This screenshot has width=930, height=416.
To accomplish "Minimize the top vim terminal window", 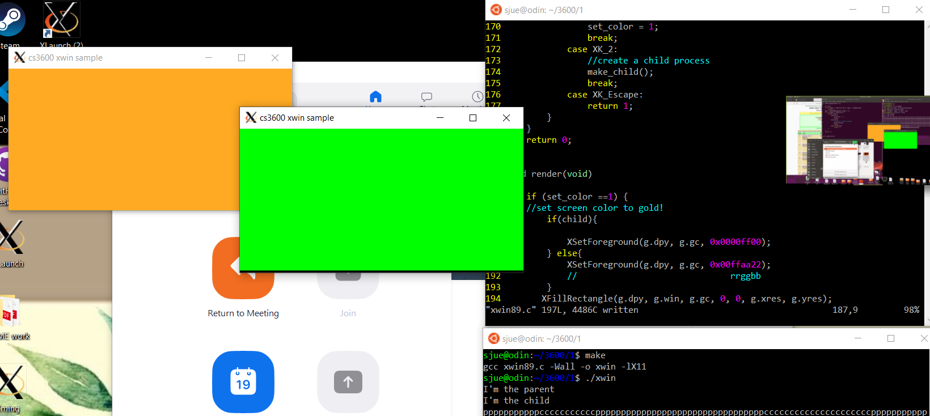I will (852, 10).
